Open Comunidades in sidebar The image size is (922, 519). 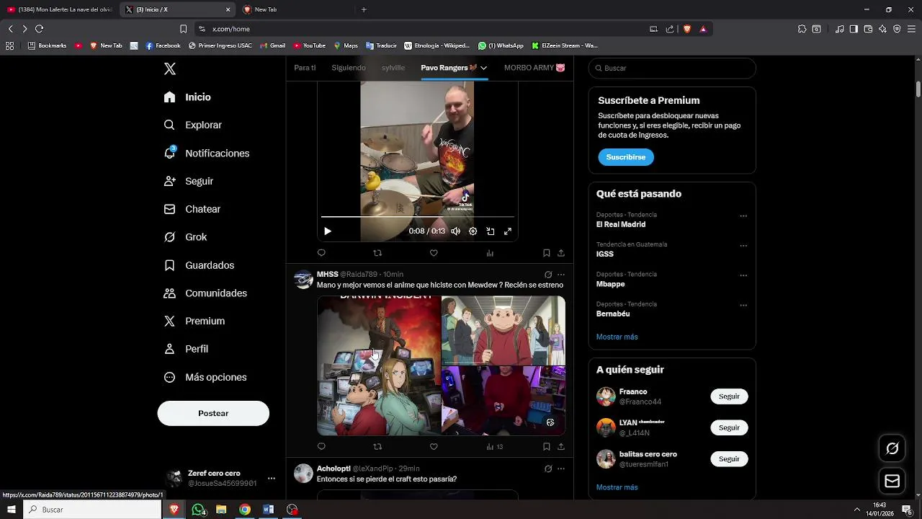206,293
